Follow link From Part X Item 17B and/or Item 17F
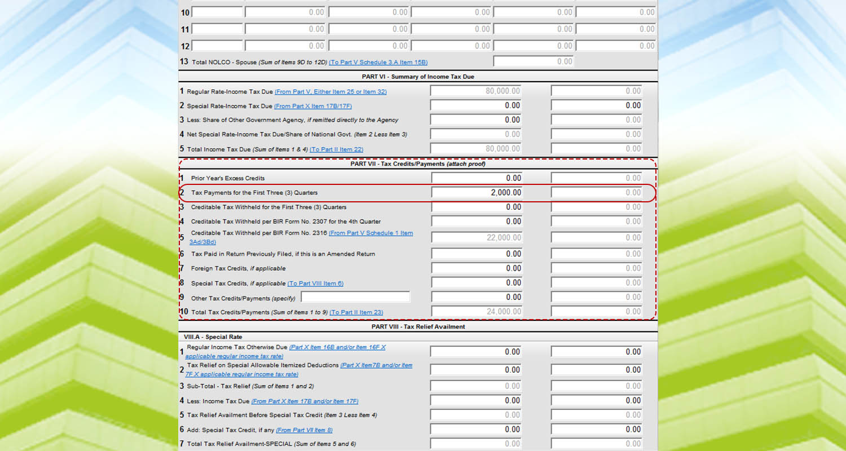 point(305,401)
